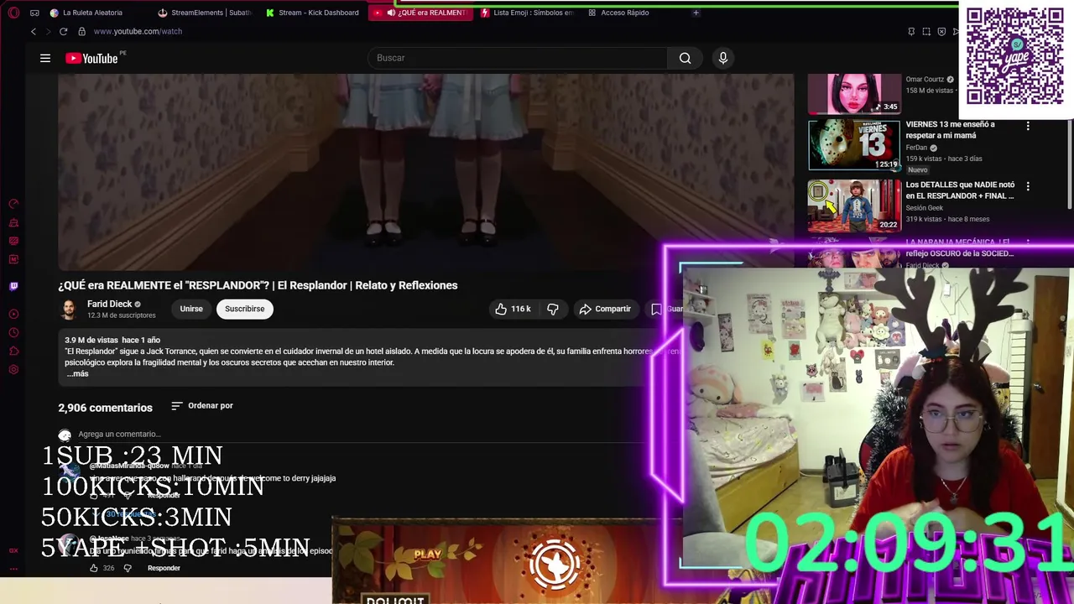Open Extensions cube icon in sidebar

[13, 351]
